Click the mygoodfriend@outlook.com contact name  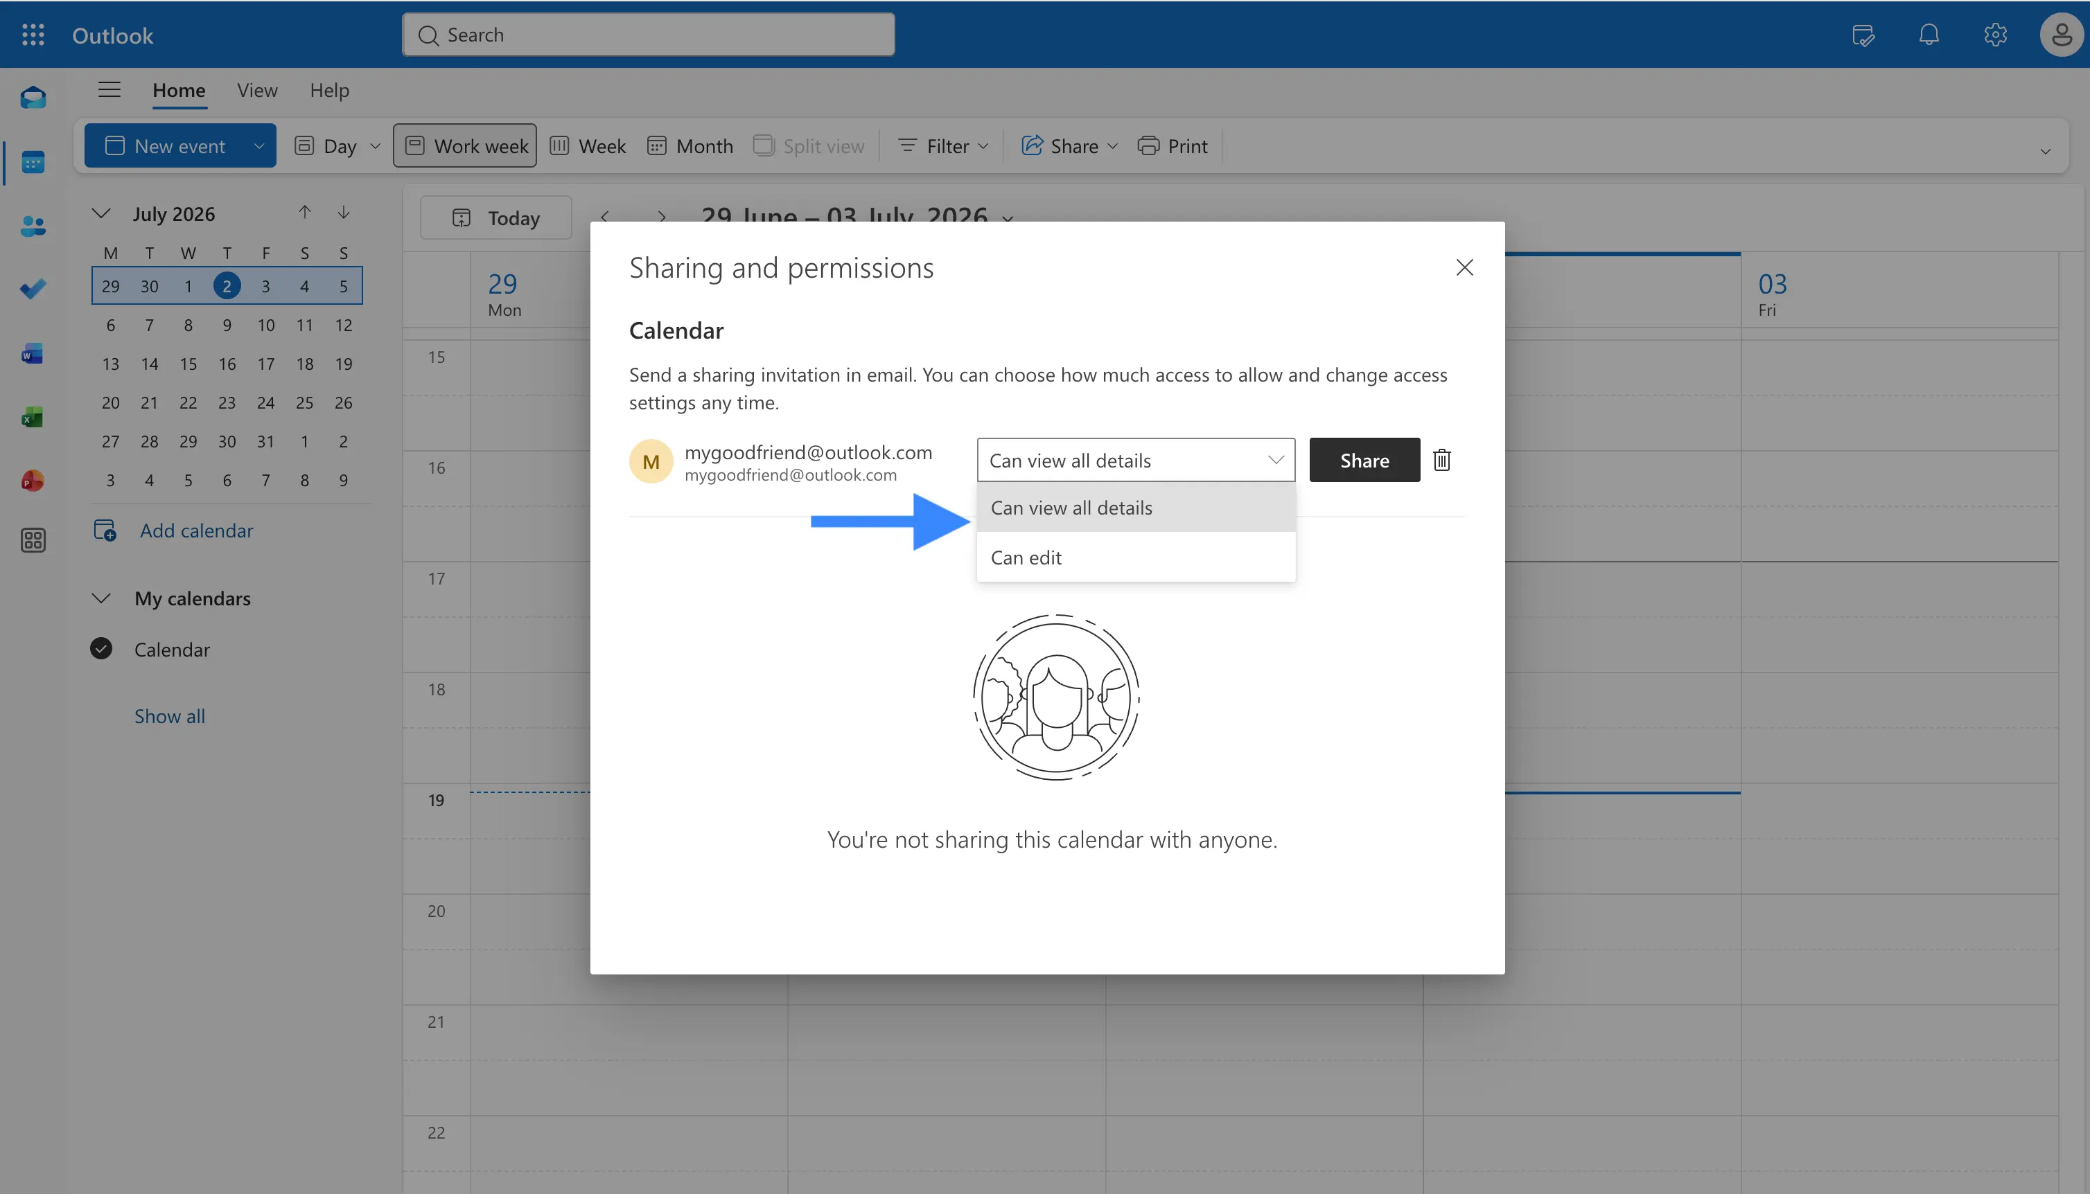(808, 452)
